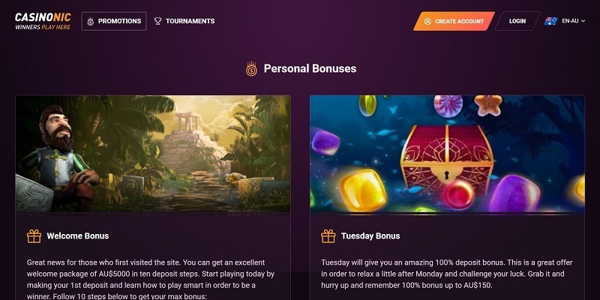Open the Welcome Bonus title link
Screen dimensions: 600x300
[77, 235]
